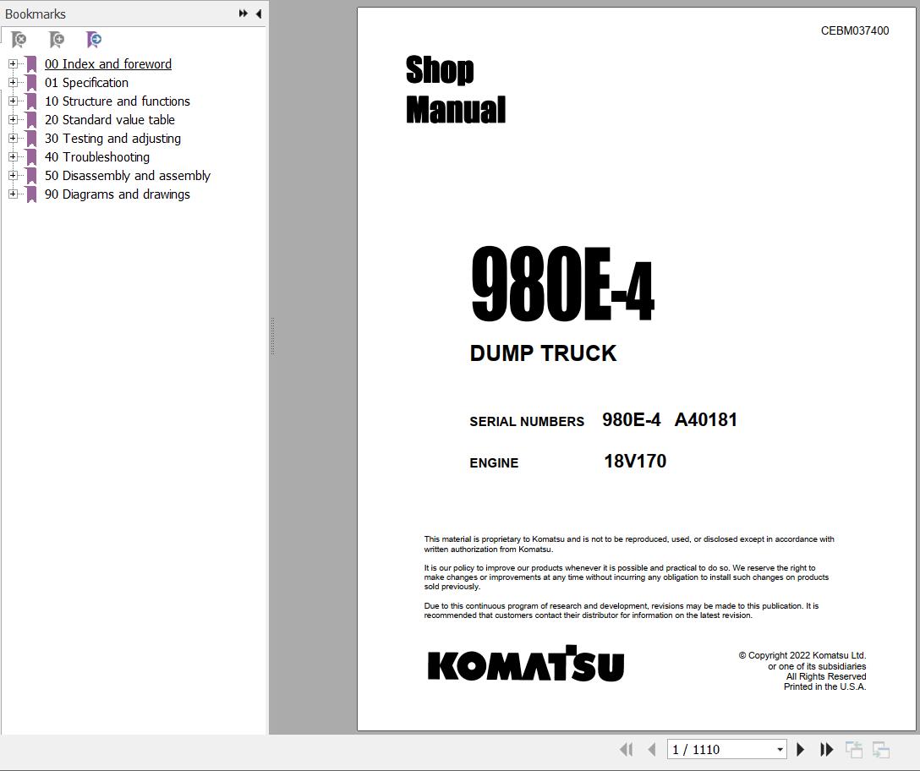Expand the 30 Testing and adjusting node
The image size is (920, 771).
[x=13, y=139]
